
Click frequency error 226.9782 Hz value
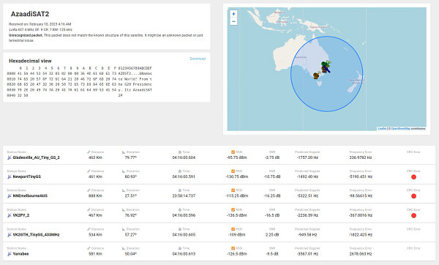pyautogui.click(x=360, y=157)
